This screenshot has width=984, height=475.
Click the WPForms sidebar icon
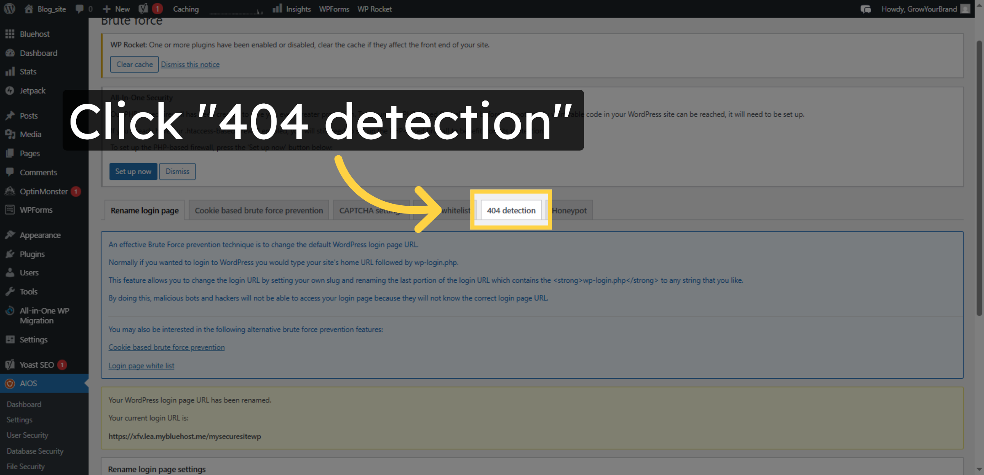pyautogui.click(x=10, y=209)
